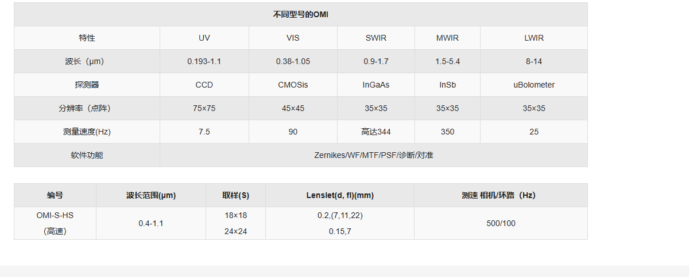
Task: Click the 高达344 measurement speed cell
Action: [x=376, y=132]
